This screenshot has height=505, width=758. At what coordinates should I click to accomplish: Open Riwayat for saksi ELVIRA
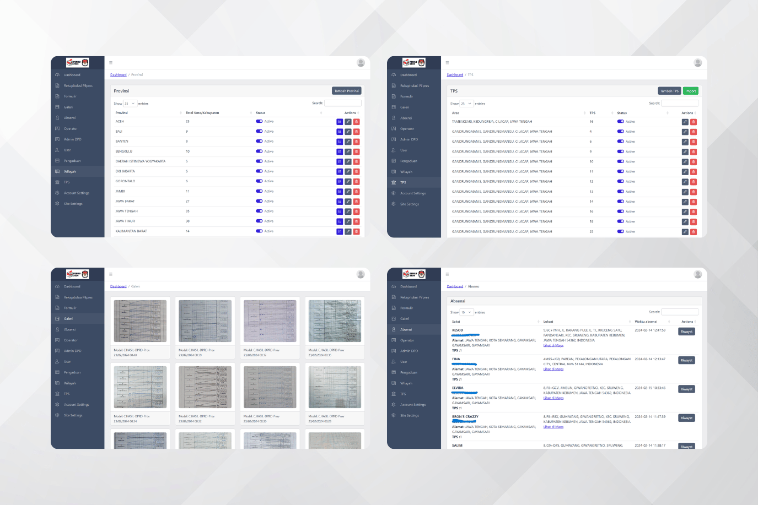(686, 389)
